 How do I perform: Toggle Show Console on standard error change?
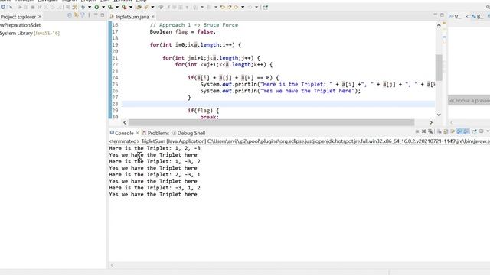coord(465,131)
